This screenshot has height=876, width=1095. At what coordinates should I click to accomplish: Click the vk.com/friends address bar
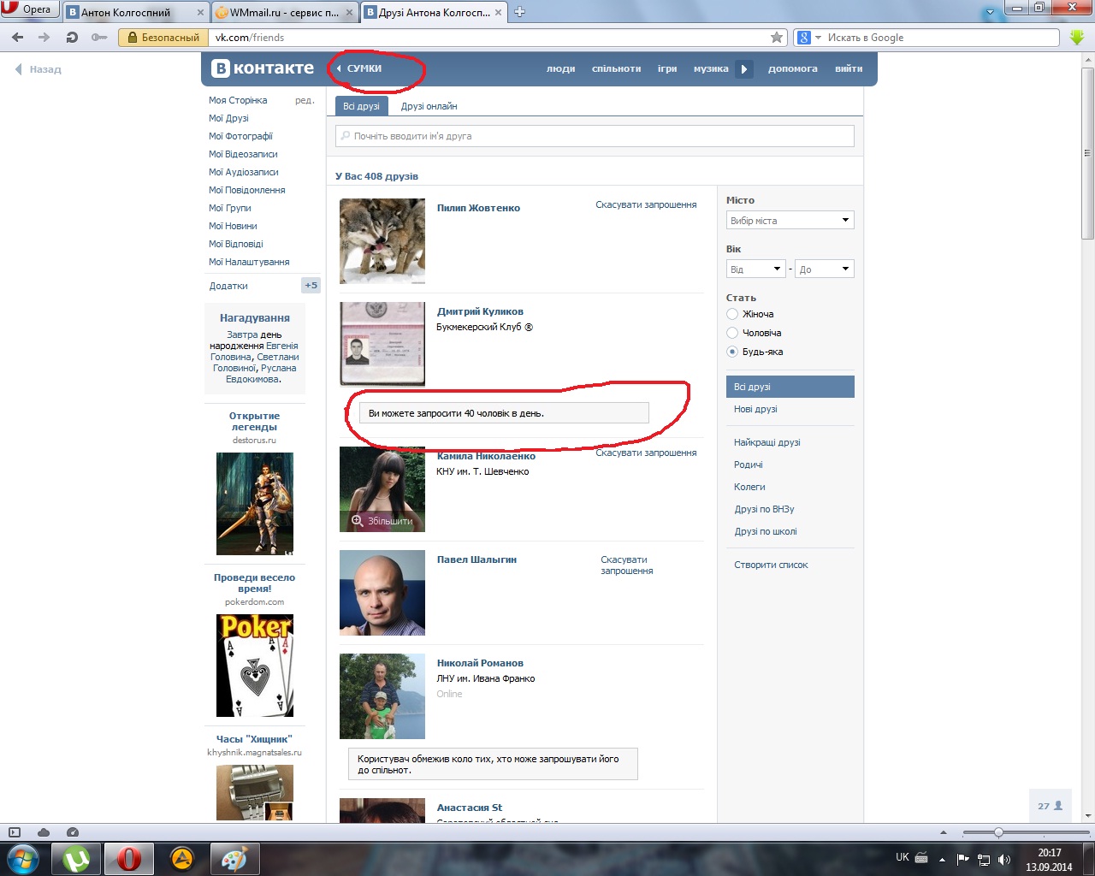489,38
